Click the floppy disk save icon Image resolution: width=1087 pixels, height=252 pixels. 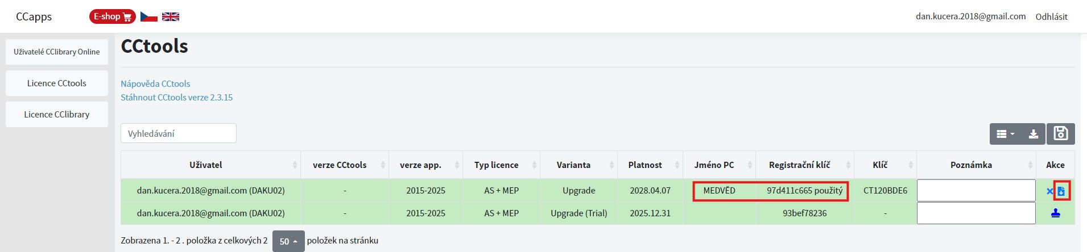(x=1061, y=133)
